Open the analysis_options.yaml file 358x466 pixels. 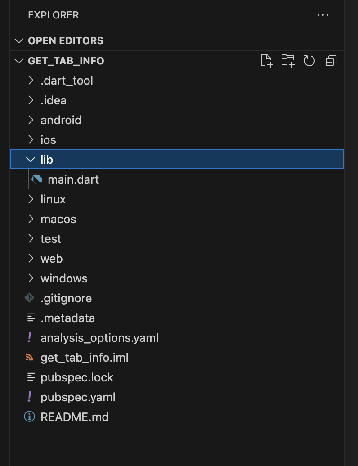pyautogui.click(x=99, y=338)
